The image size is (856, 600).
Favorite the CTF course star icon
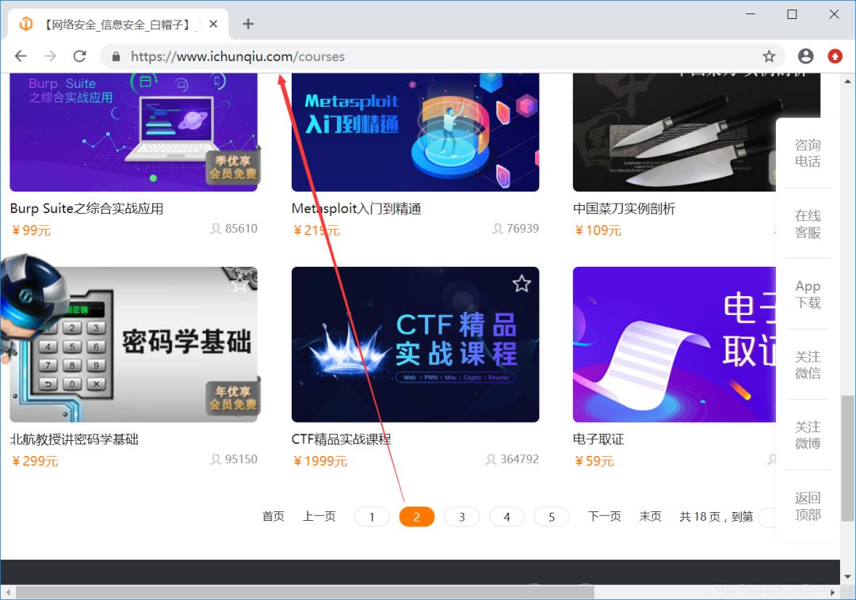[522, 283]
